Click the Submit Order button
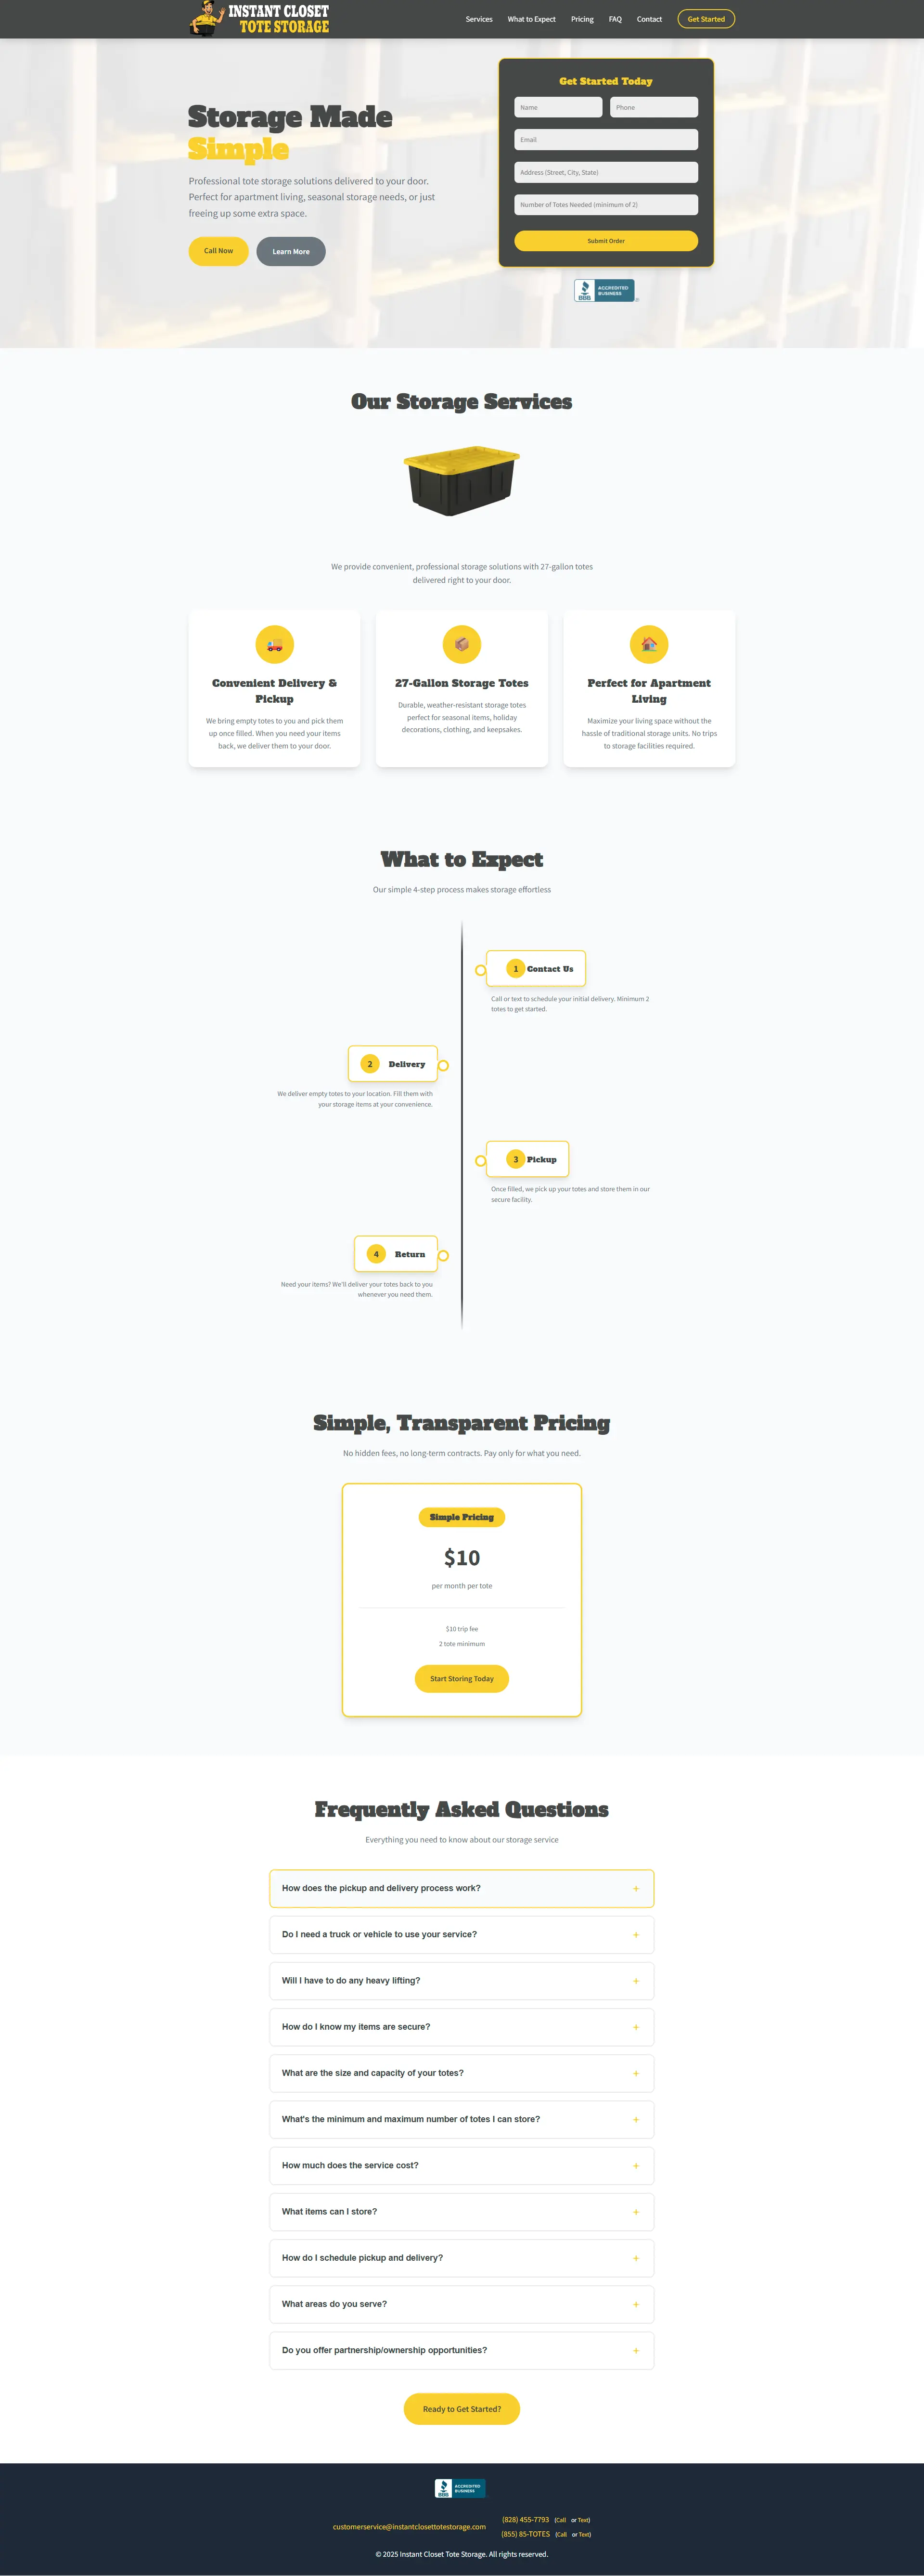 606,241
